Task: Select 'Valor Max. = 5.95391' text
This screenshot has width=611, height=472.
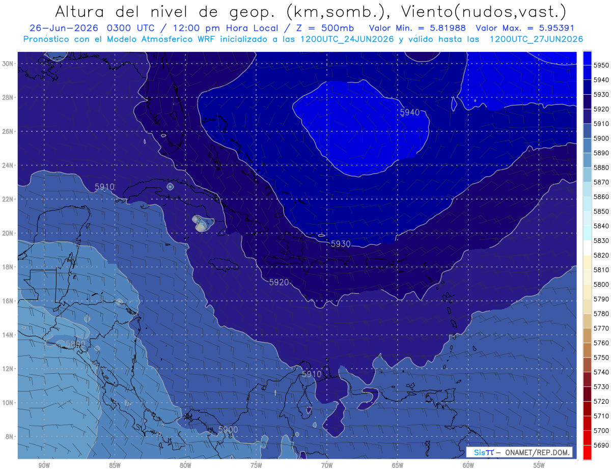Action: [x=526, y=28]
